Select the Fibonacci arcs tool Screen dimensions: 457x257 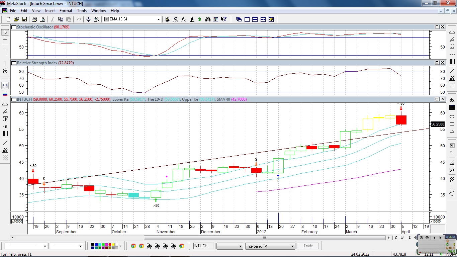click(5, 104)
